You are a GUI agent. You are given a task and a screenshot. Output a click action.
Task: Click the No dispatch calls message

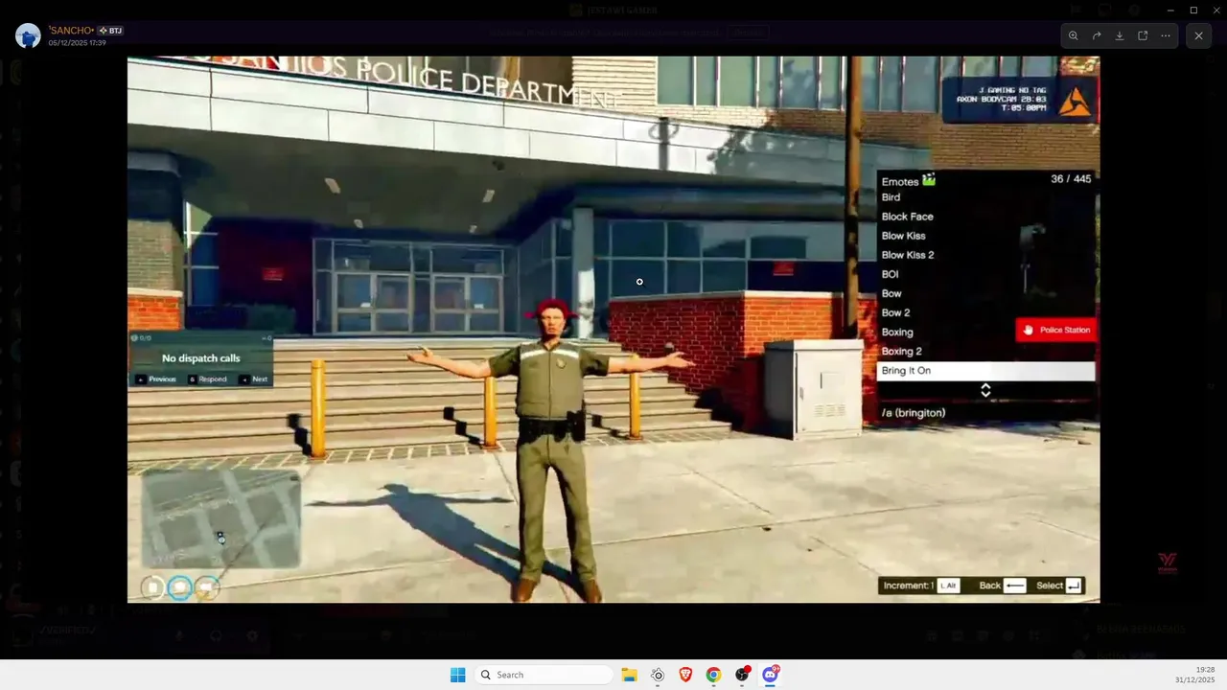pyautogui.click(x=201, y=358)
